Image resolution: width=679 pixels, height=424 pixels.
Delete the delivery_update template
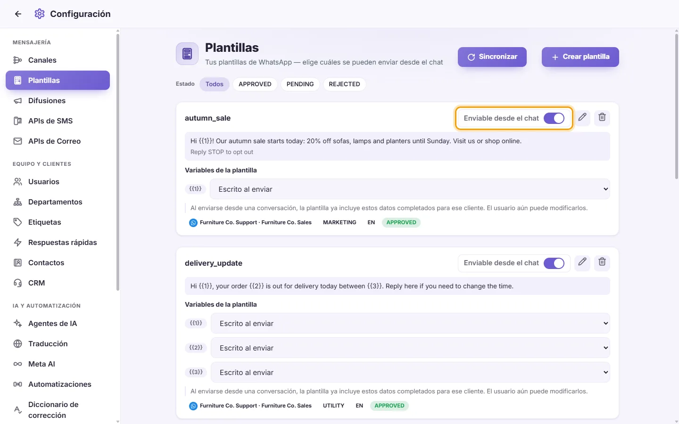pos(602,262)
